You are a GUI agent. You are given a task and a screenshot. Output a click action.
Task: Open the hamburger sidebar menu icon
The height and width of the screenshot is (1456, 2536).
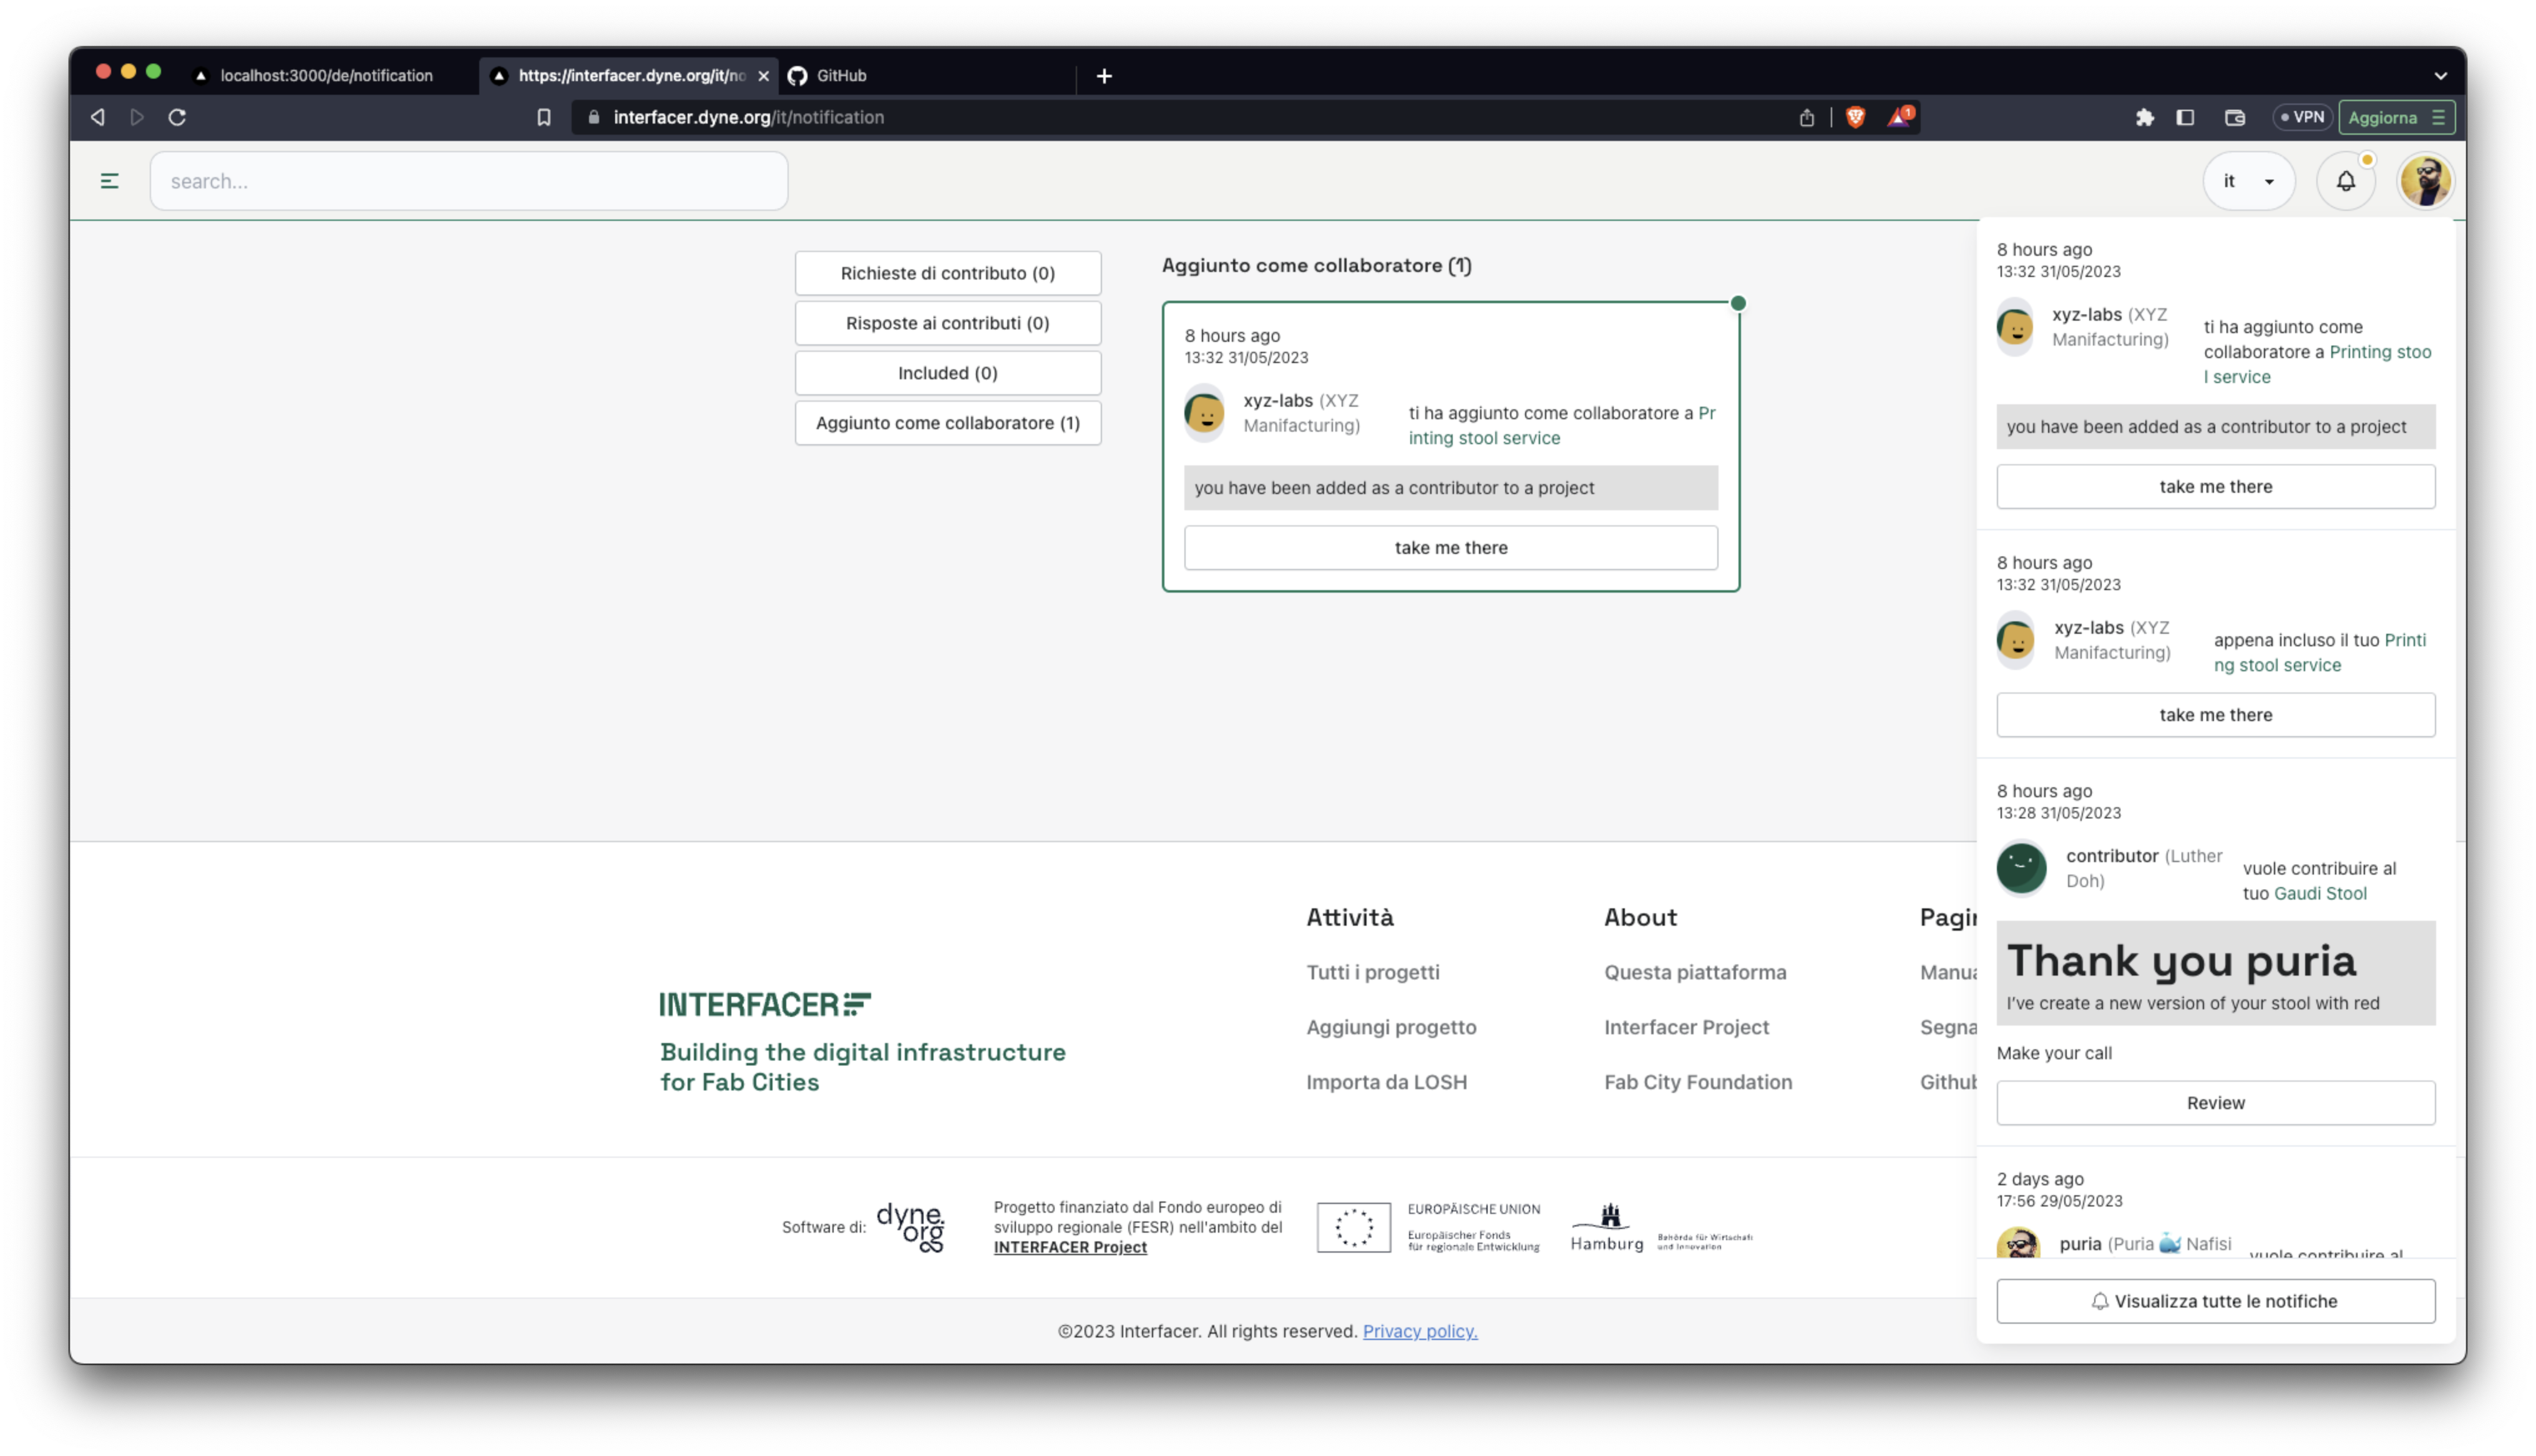[x=109, y=181]
